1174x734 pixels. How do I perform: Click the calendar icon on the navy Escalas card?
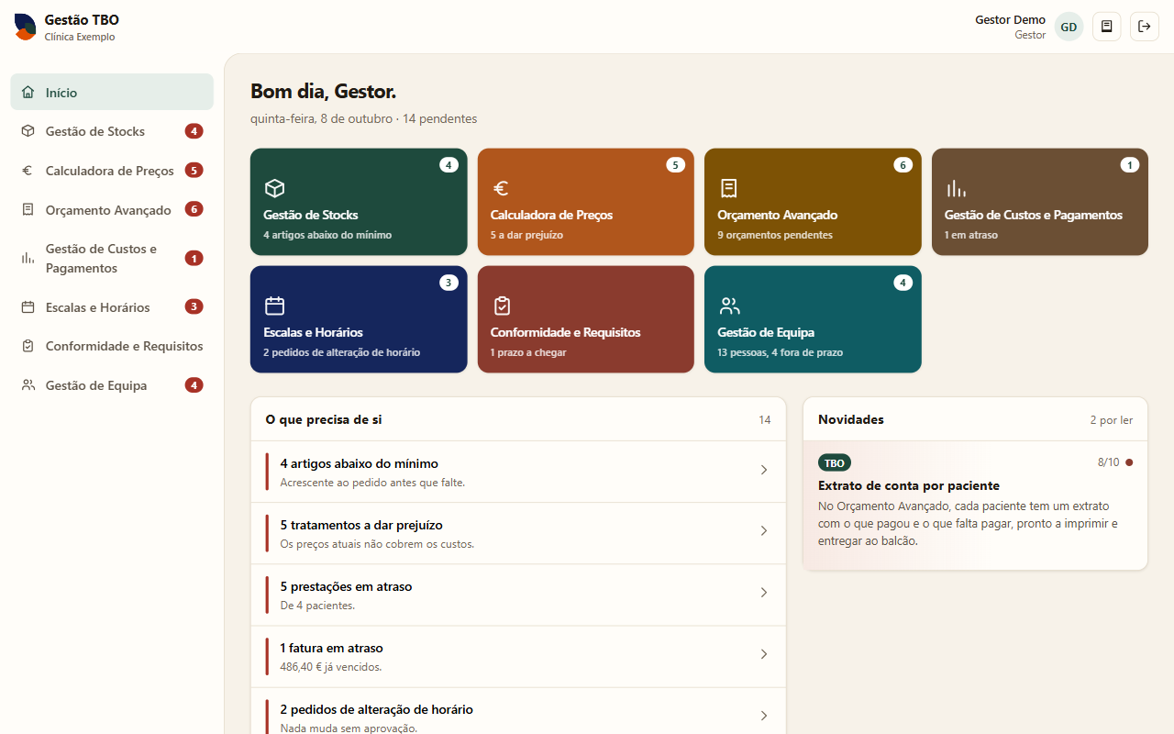274,306
